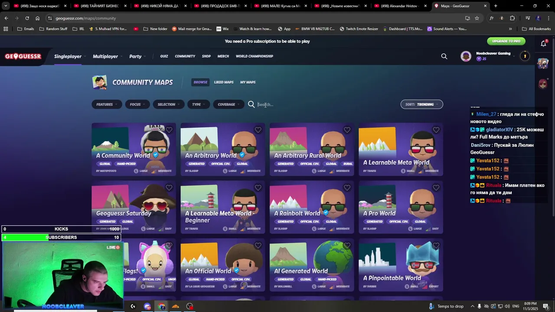Open the Random Stuff bookmark folder

53,29
